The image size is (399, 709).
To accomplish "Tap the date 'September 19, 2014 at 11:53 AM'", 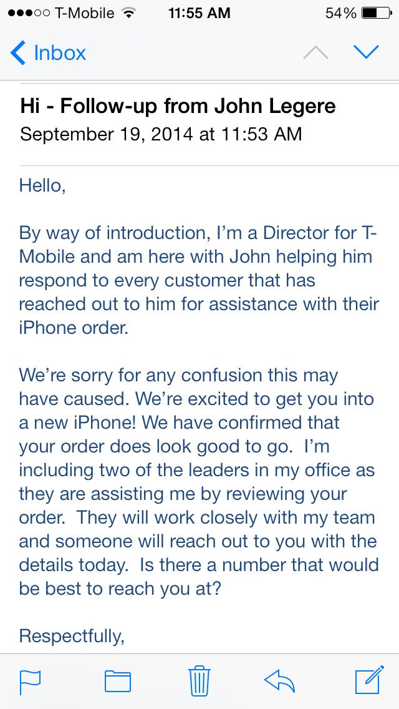I will coord(160,134).
